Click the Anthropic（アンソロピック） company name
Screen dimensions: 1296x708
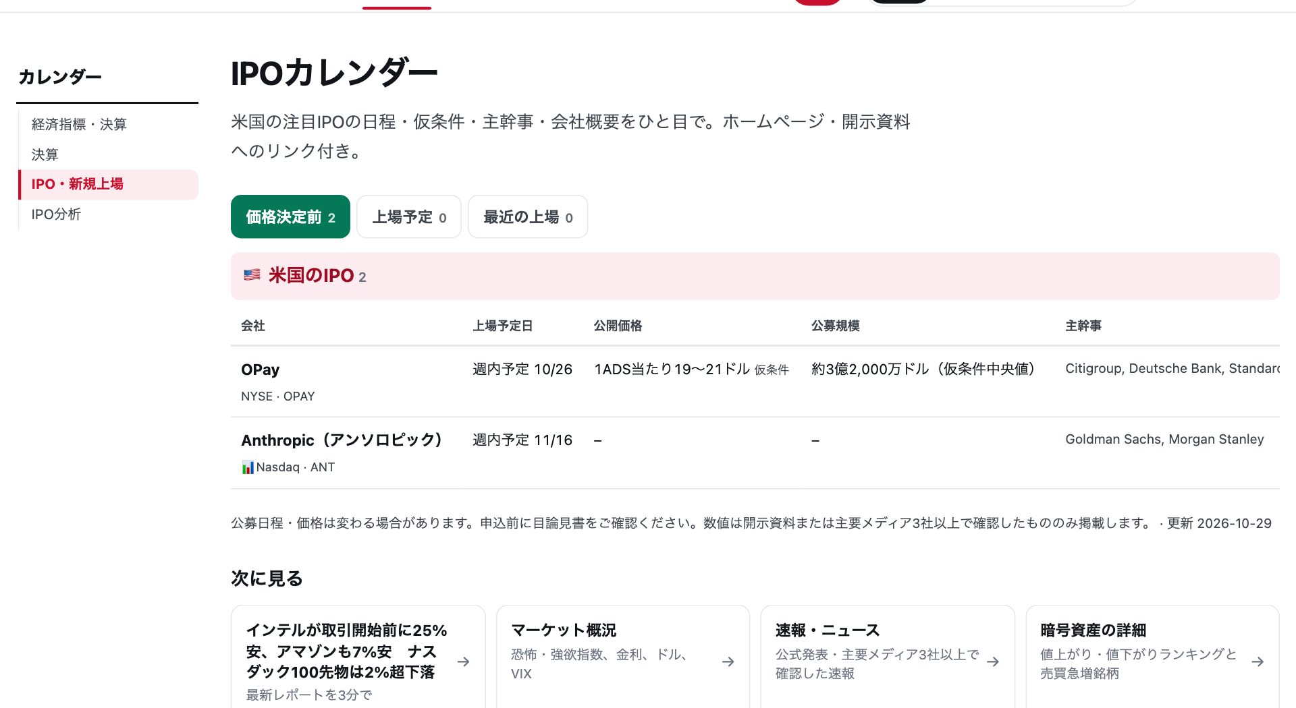click(342, 440)
